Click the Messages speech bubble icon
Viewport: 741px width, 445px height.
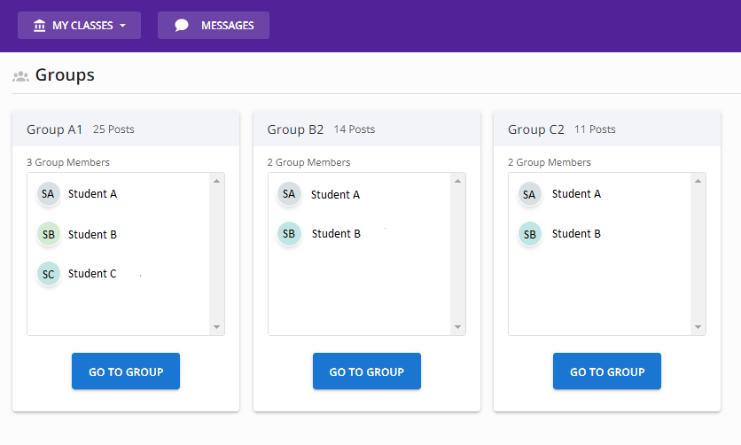(182, 26)
